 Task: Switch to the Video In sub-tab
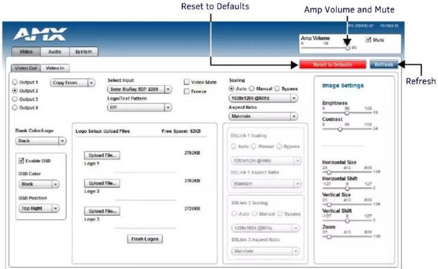coord(55,68)
